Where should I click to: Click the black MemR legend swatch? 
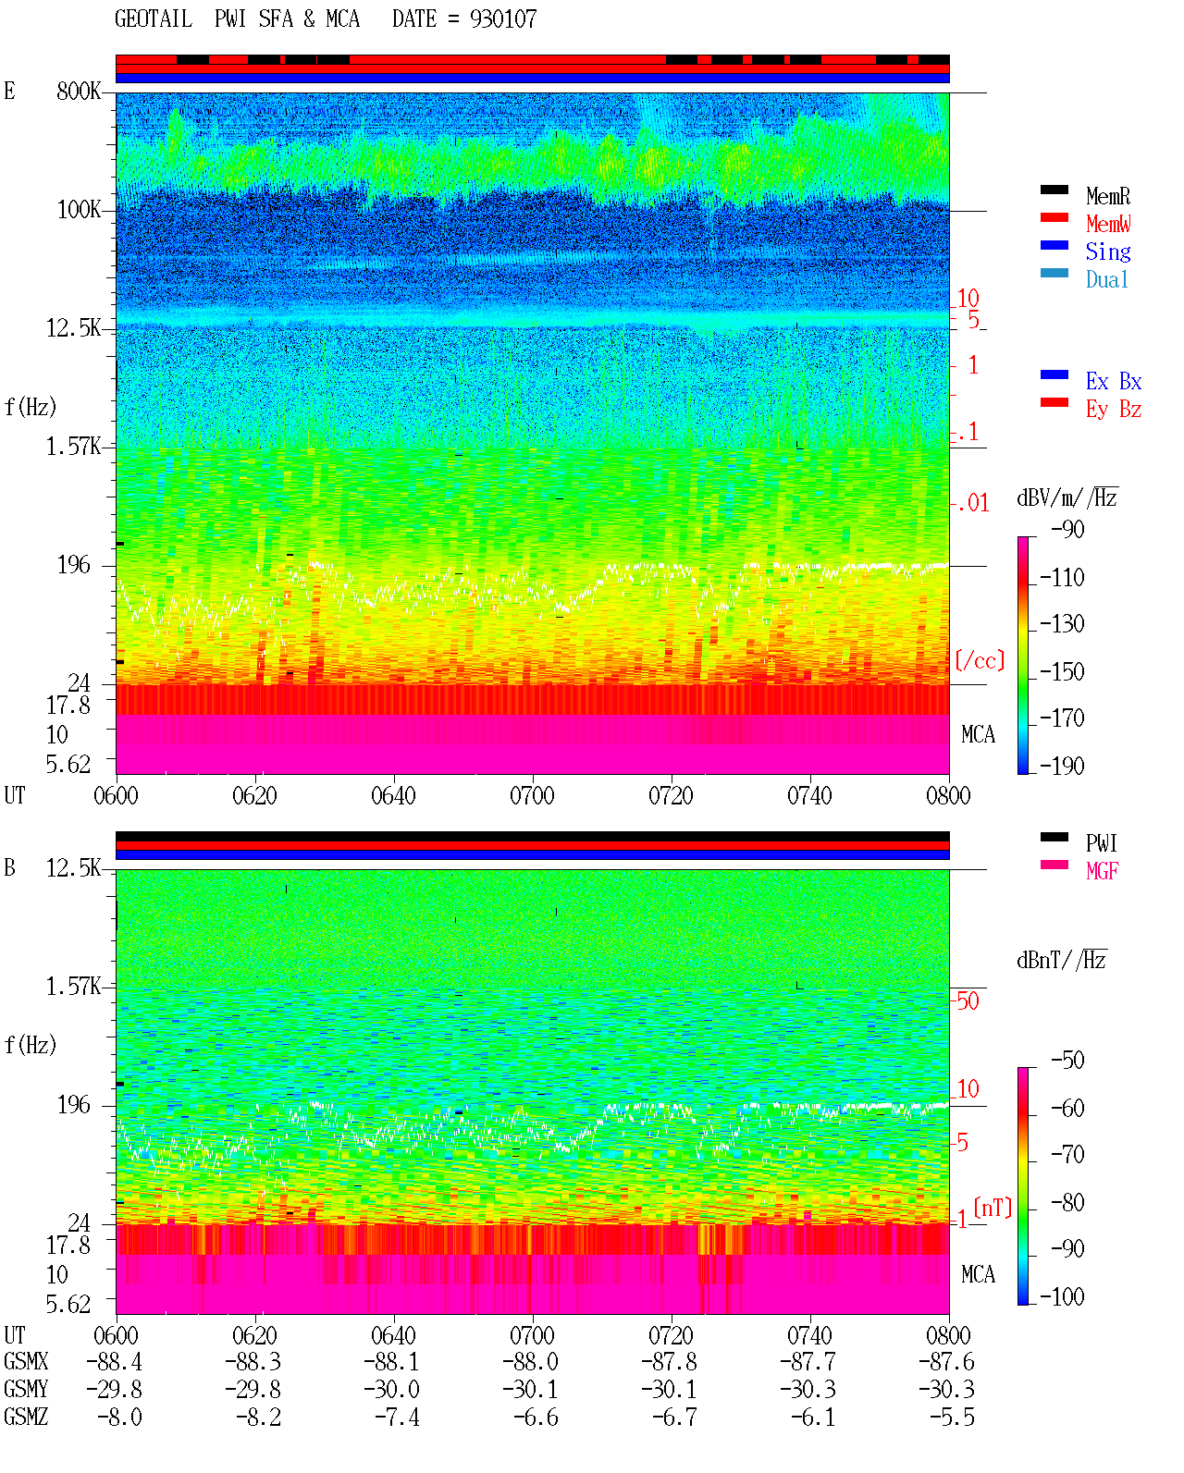click(x=1054, y=190)
